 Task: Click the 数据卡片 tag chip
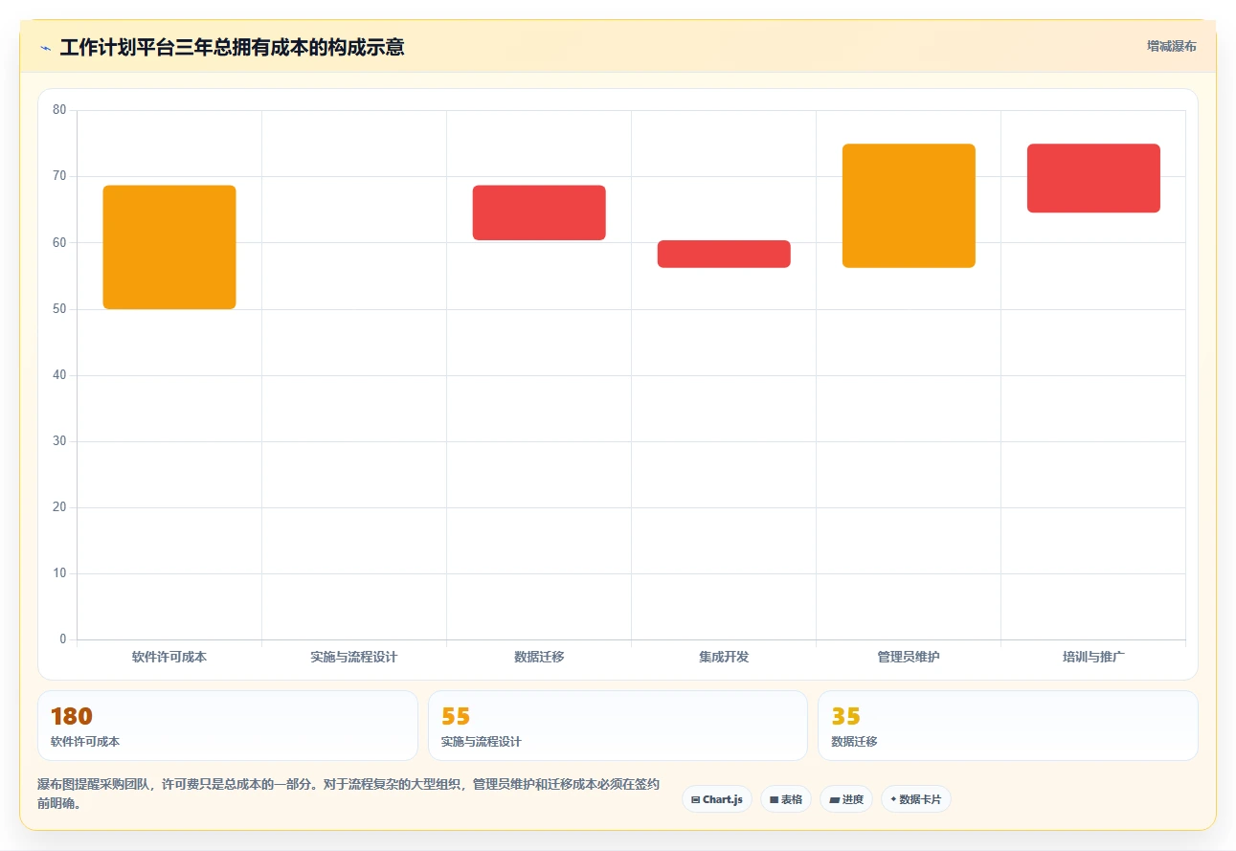916,799
